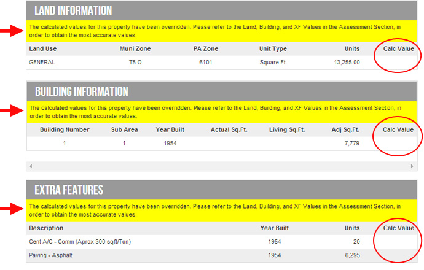Click the Year Built header in Building Information
This screenshot has width=424, height=270.
point(170,130)
